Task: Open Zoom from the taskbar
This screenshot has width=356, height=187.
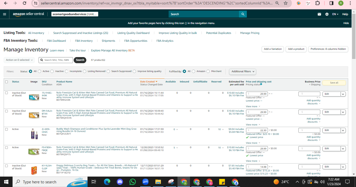Action: (145, 182)
